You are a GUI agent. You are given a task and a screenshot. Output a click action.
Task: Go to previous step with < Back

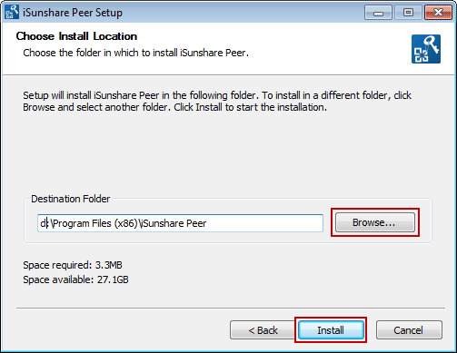(x=263, y=330)
